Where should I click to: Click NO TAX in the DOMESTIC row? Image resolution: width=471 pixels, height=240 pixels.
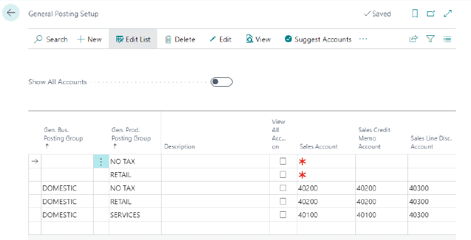click(x=123, y=188)
